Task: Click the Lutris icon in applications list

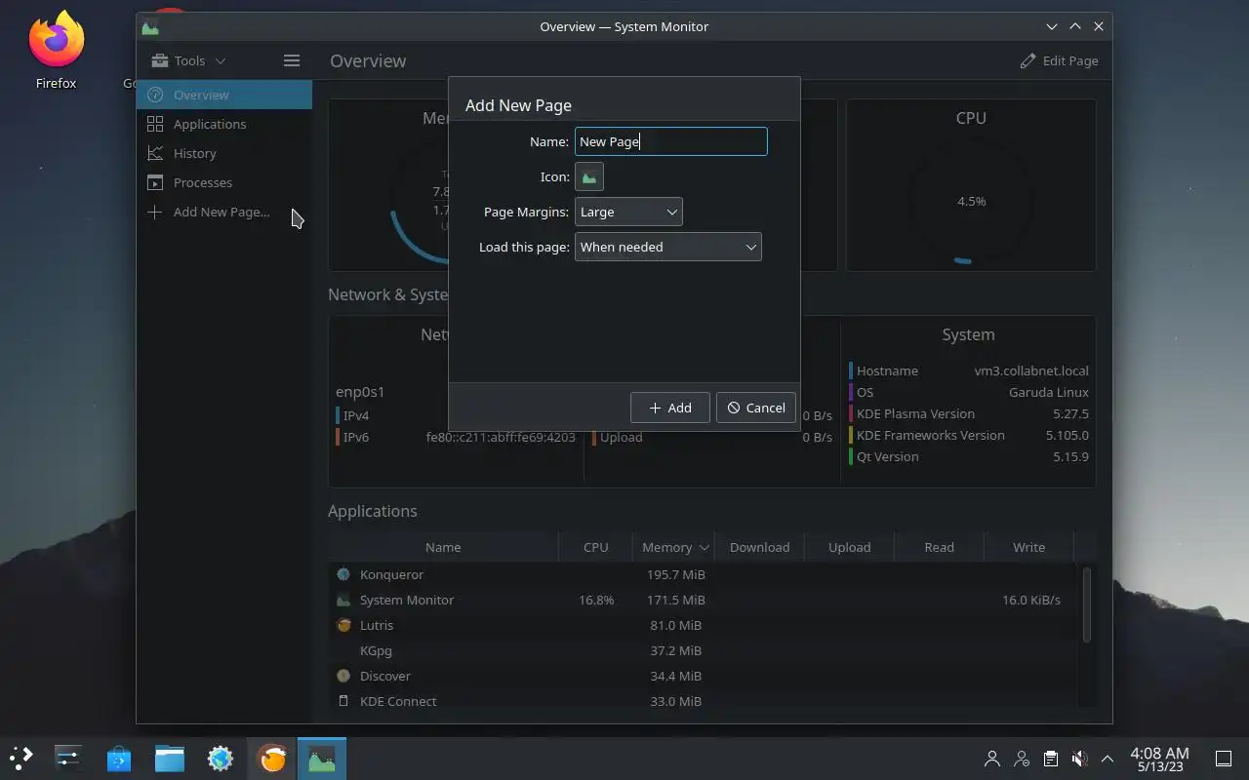Action: click(x=342, y=625)
